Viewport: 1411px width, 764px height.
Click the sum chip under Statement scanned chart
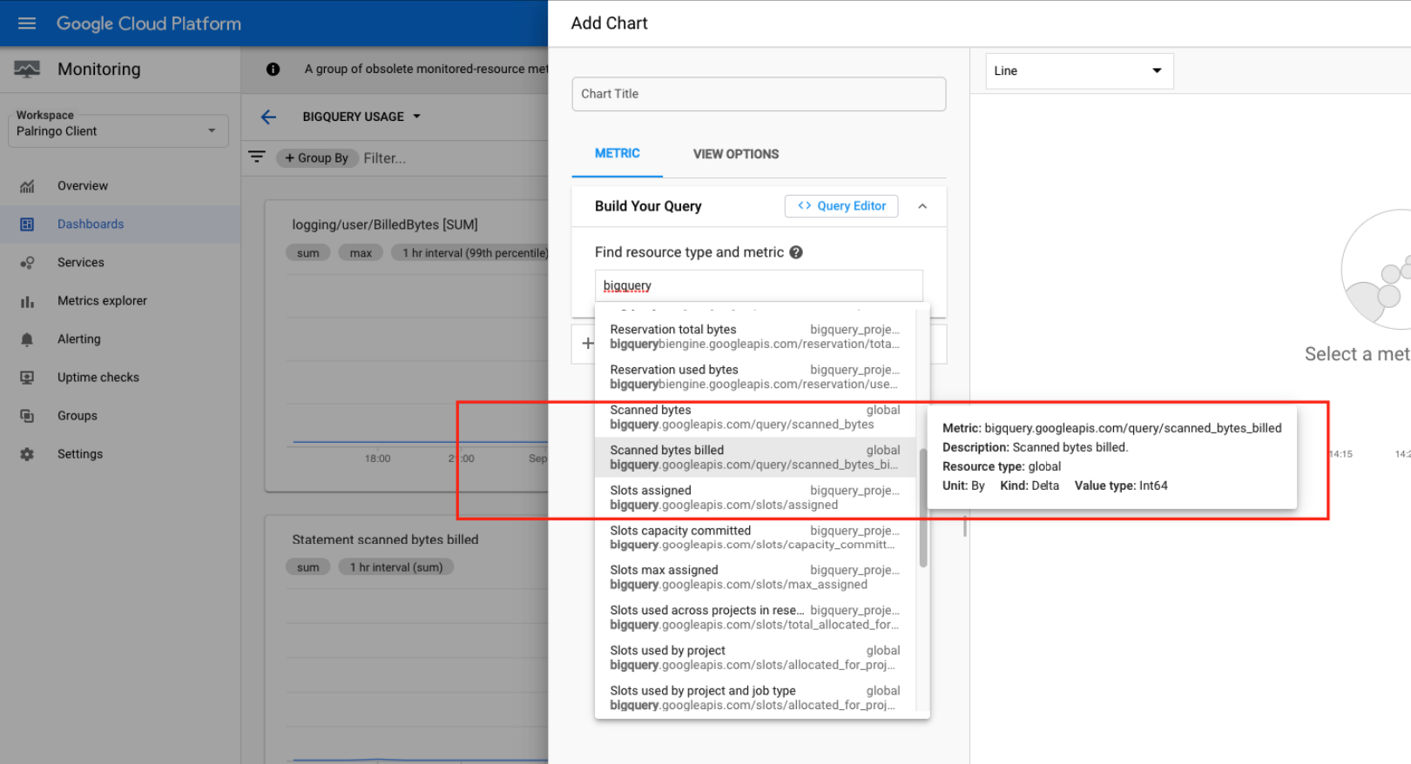(308, 567)
